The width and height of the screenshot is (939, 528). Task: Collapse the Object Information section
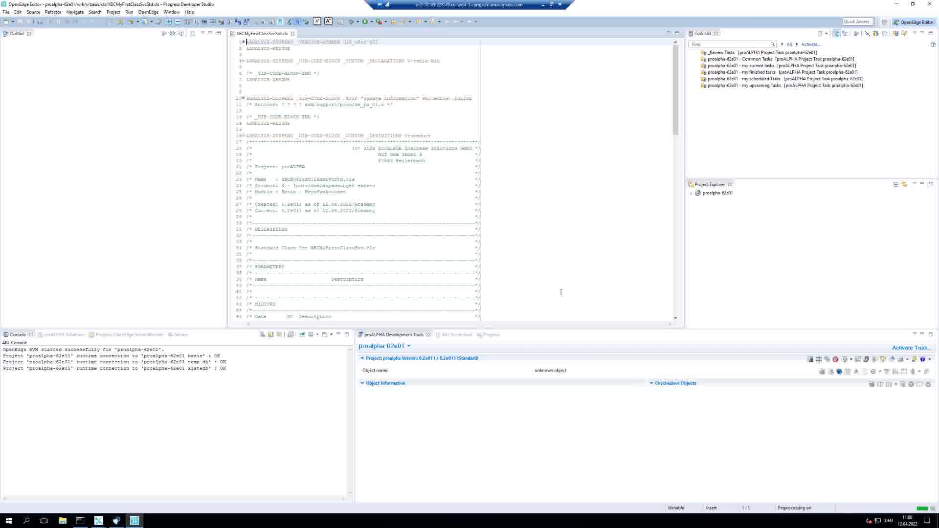(362, 383)
